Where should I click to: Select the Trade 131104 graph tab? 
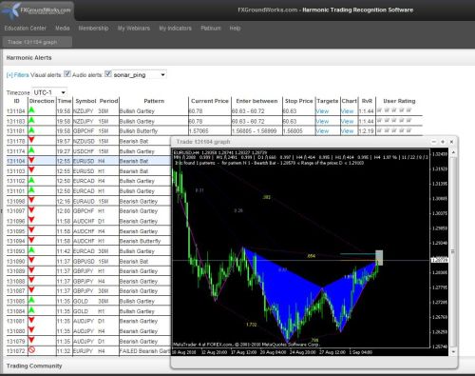pos(37,42)
